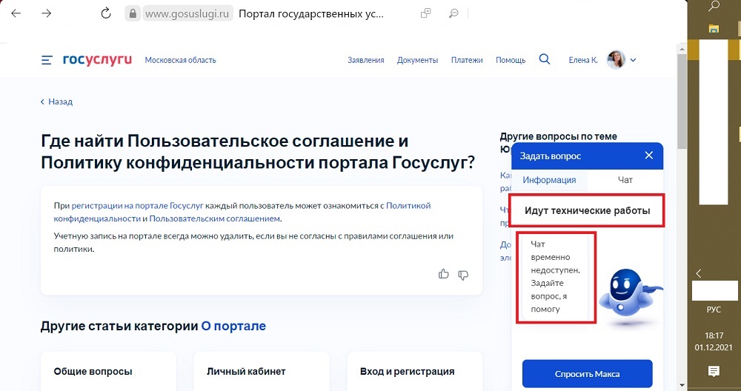Open the регистрации на портале Госуслуг link
741x391 pixels.
tap(138, 206)
